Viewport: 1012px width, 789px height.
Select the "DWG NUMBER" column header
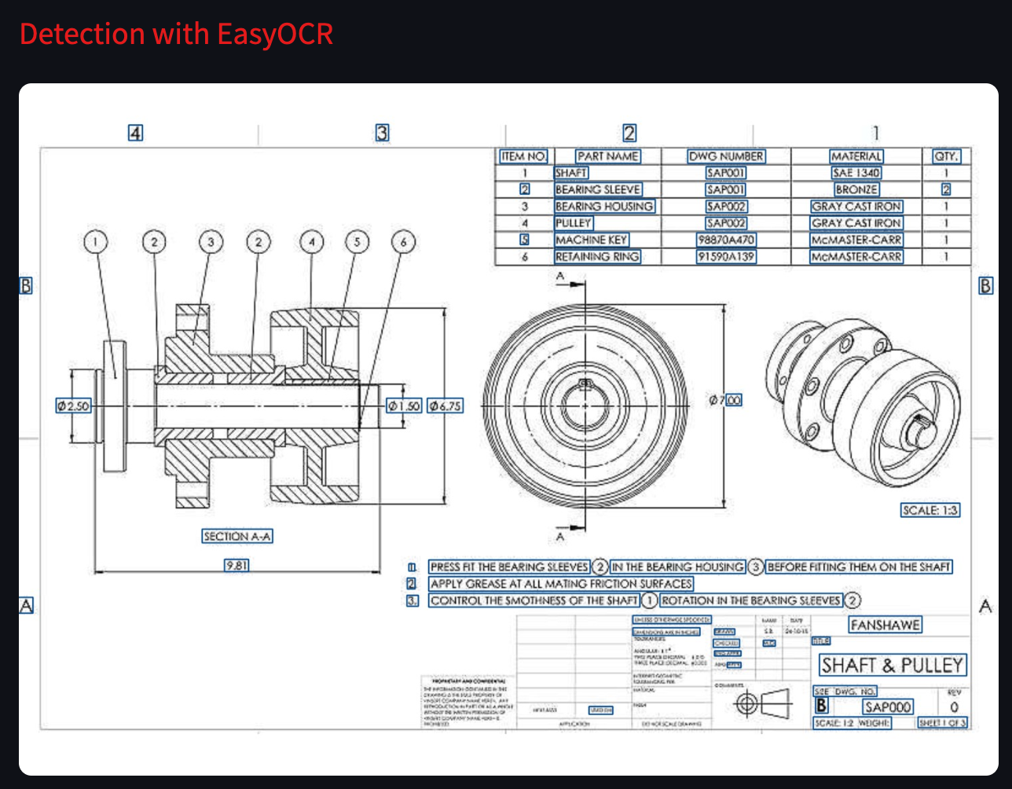[x=726, y=156]
